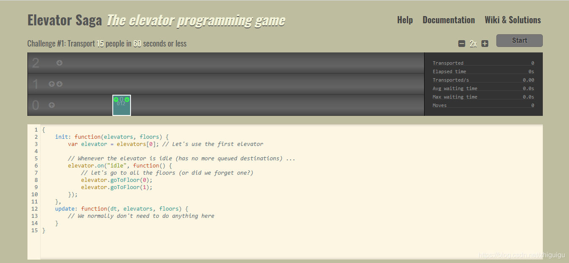Click the update function line
The width and height of the screenshot is (569, 263).
pos(122,209)
